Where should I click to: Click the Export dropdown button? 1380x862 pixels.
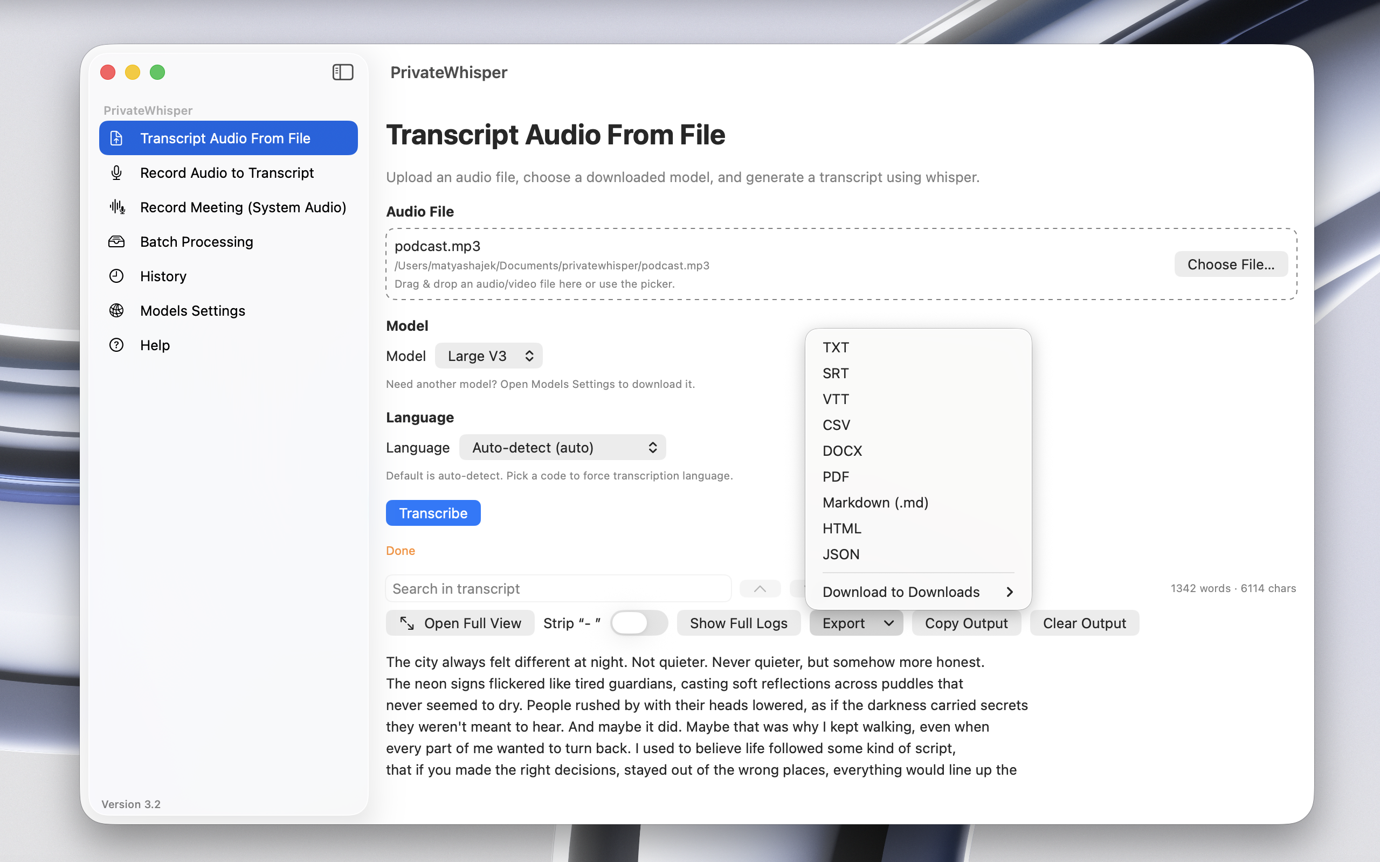click(x=856, y=623)
